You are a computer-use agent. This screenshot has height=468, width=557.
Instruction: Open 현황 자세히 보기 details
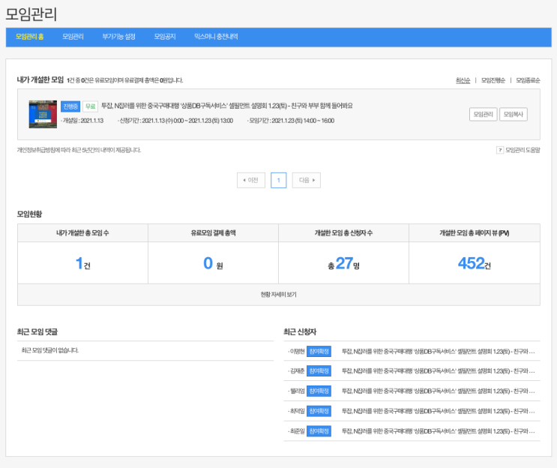pos(279,295)
